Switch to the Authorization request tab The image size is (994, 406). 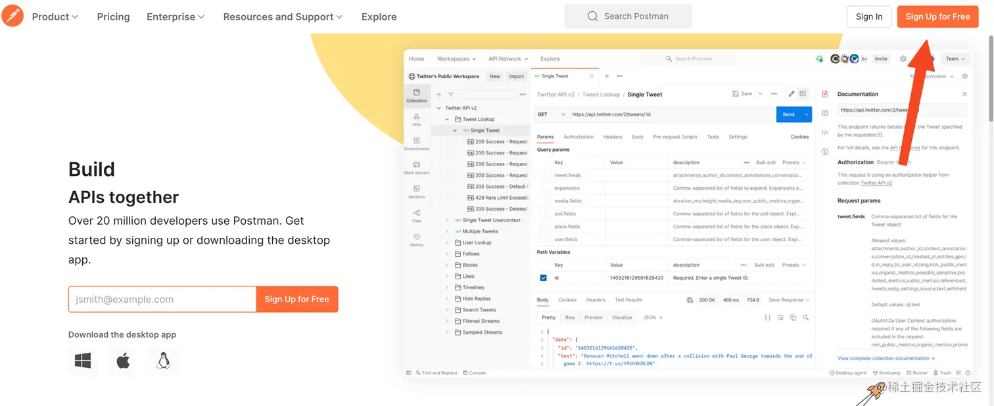[x=579, y=137]
